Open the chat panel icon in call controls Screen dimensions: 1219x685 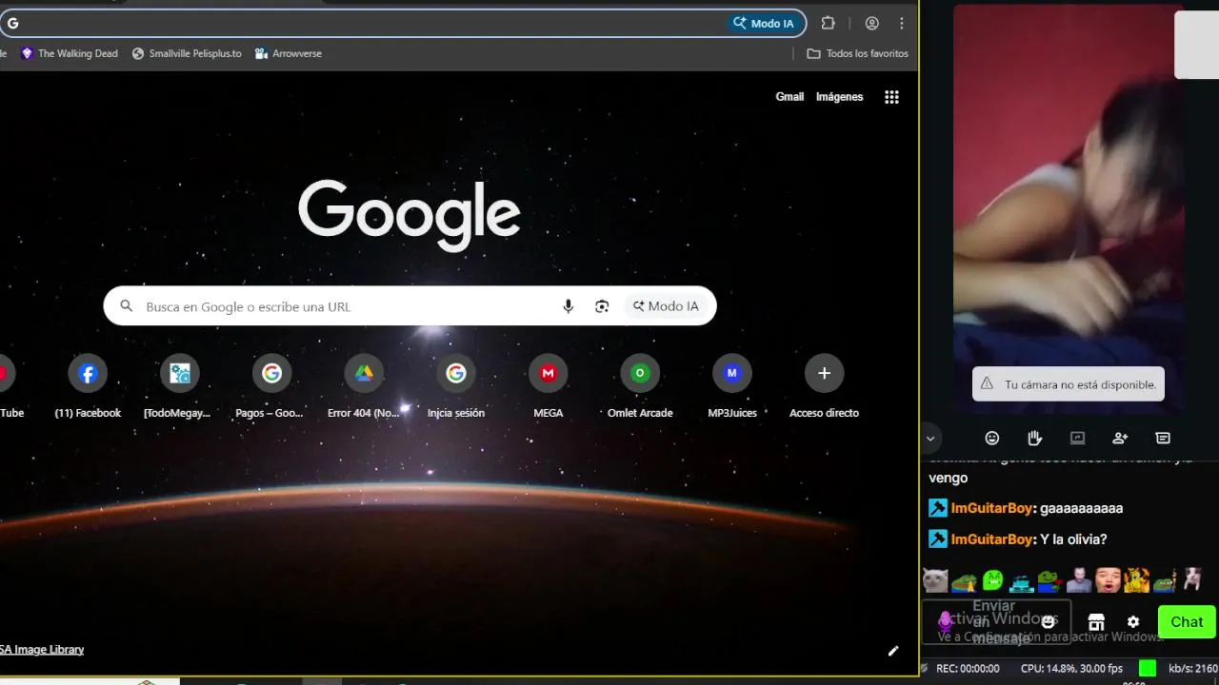[1163, 438]
